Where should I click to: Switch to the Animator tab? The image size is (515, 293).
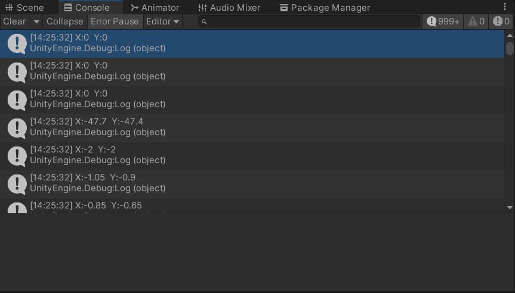coord(155,8)
